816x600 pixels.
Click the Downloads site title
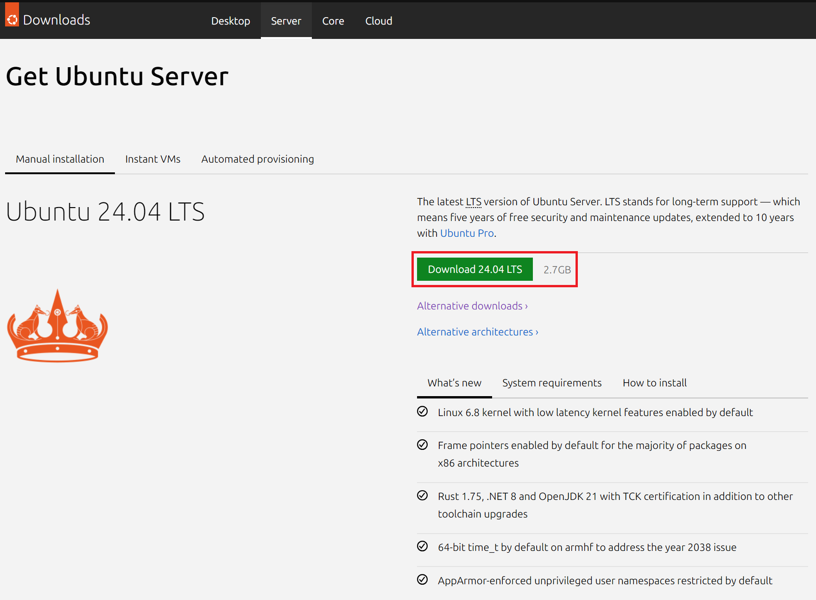point(57,20)
